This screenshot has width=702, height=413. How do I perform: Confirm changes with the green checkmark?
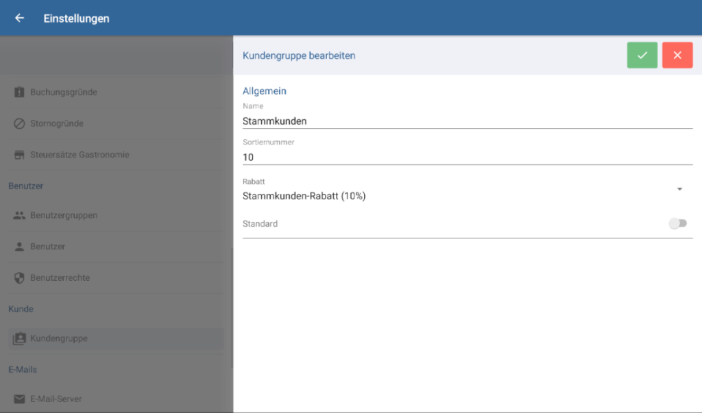(x=642, y=55)
